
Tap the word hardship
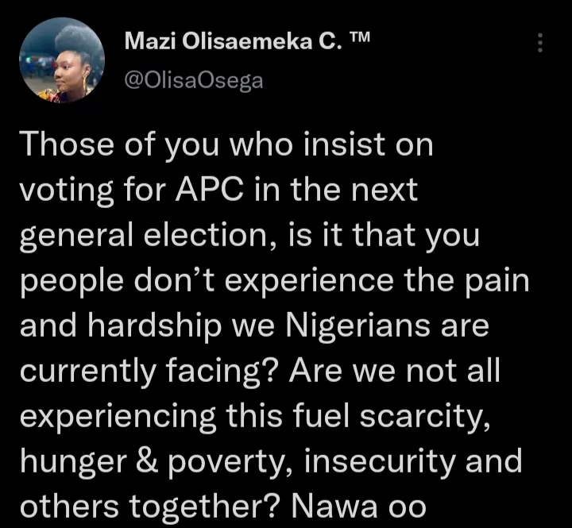click(157, 326)
